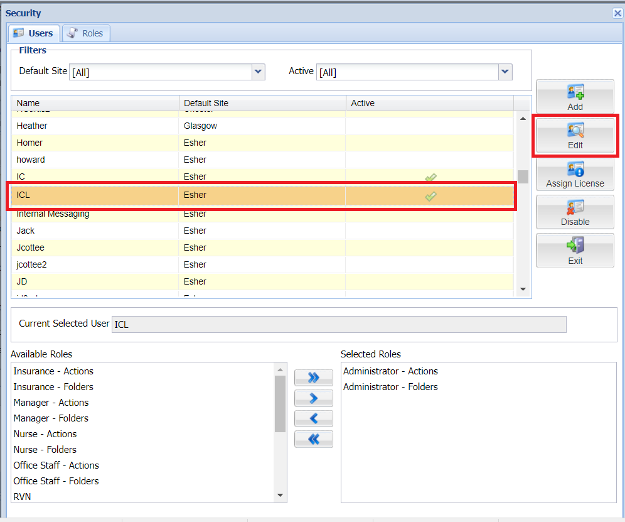This screenshot has height=522, width=625.
Task: Select the IC user row
Action: click(262, 176)
